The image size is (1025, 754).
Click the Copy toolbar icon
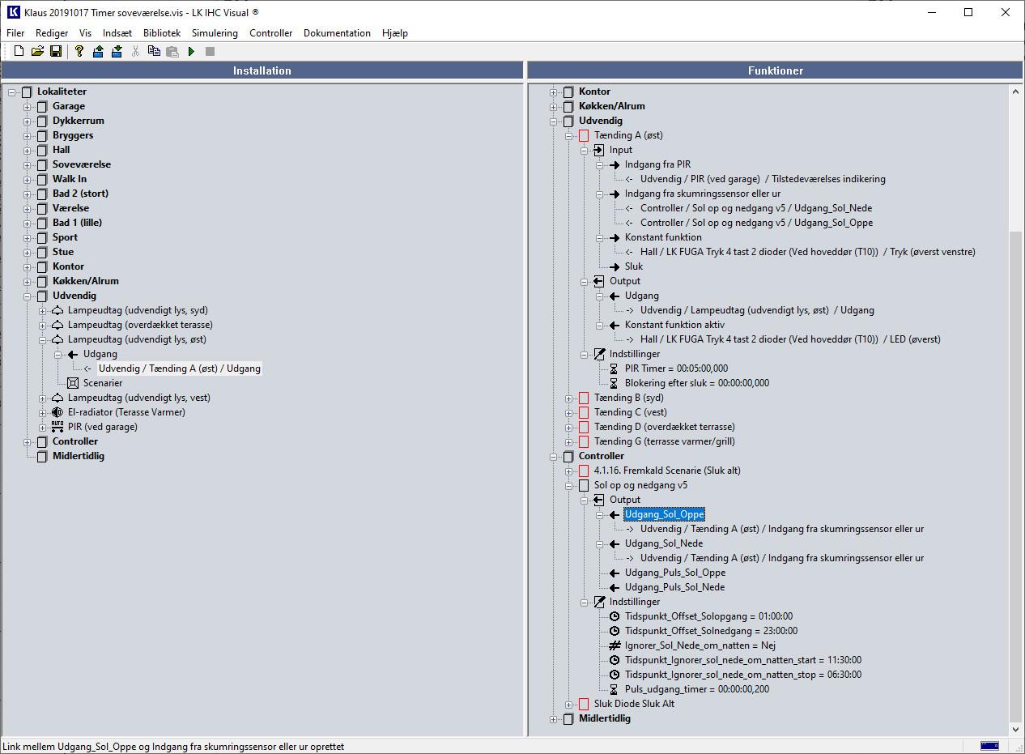pyautogui.click(x=154, y=51)
